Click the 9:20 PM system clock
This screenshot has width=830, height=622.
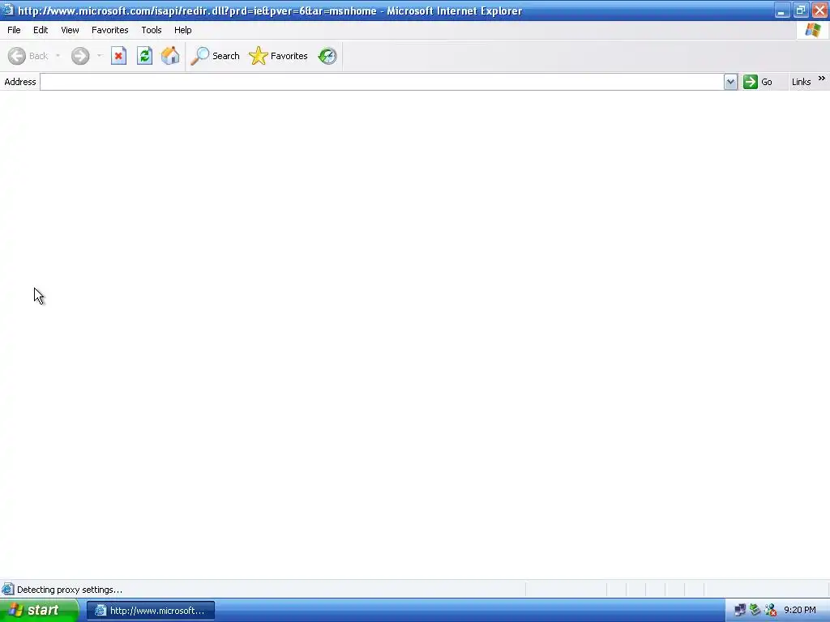[x=800, y=611]
